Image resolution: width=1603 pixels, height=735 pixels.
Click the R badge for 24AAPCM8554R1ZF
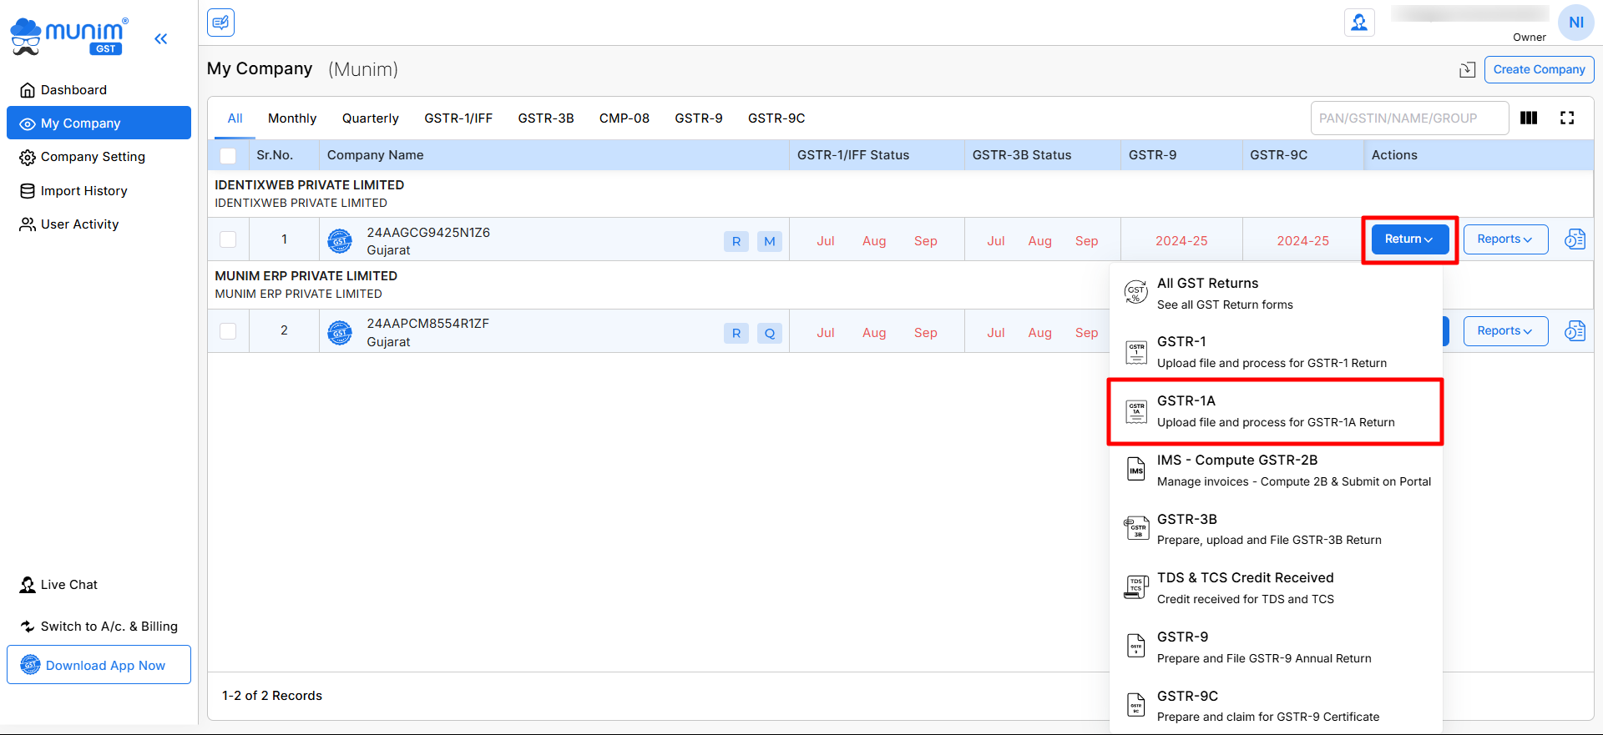[736, 333]
